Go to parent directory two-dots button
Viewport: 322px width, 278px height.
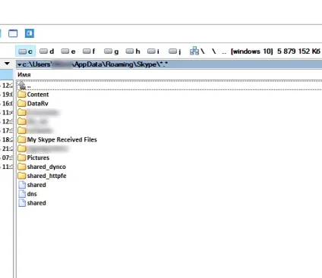(224, 52)
